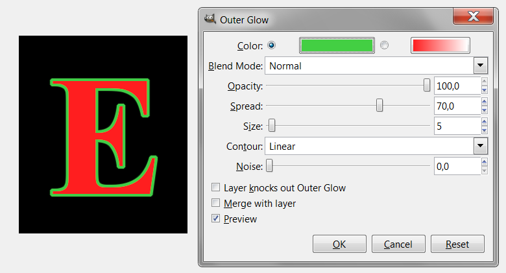This screenshot has height=273, width=506.
Task: Select the gradient radio button
Action: 385,45
